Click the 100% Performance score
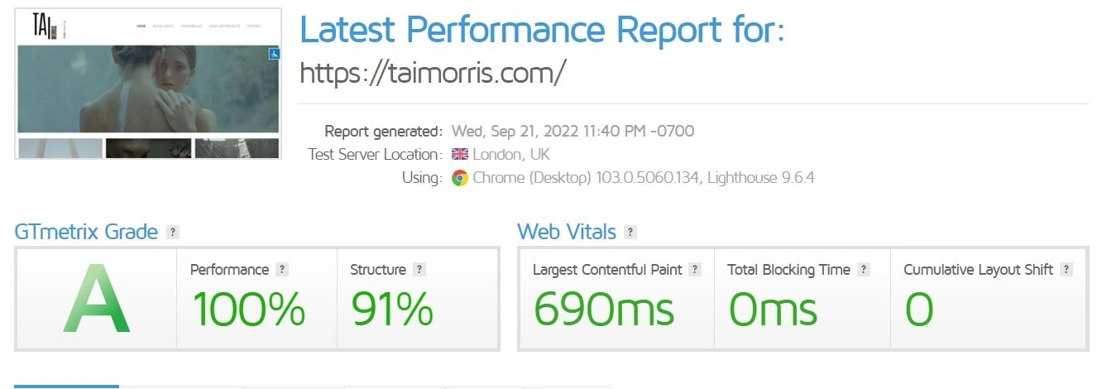The height and width of the screenshot is (389, 1102). tap(248, 310)
